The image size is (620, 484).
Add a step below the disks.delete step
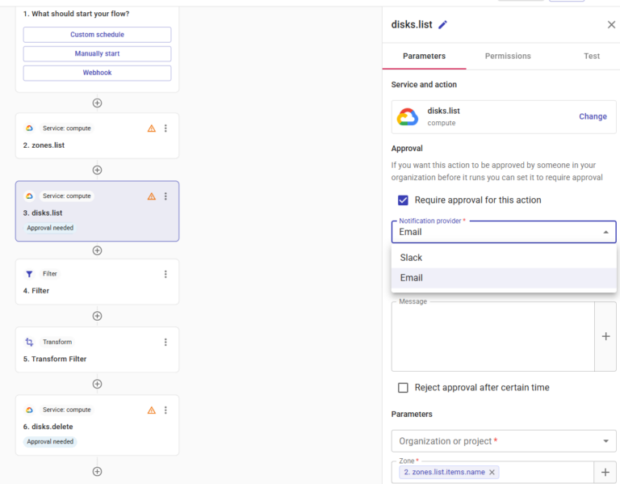click(97, 471)
